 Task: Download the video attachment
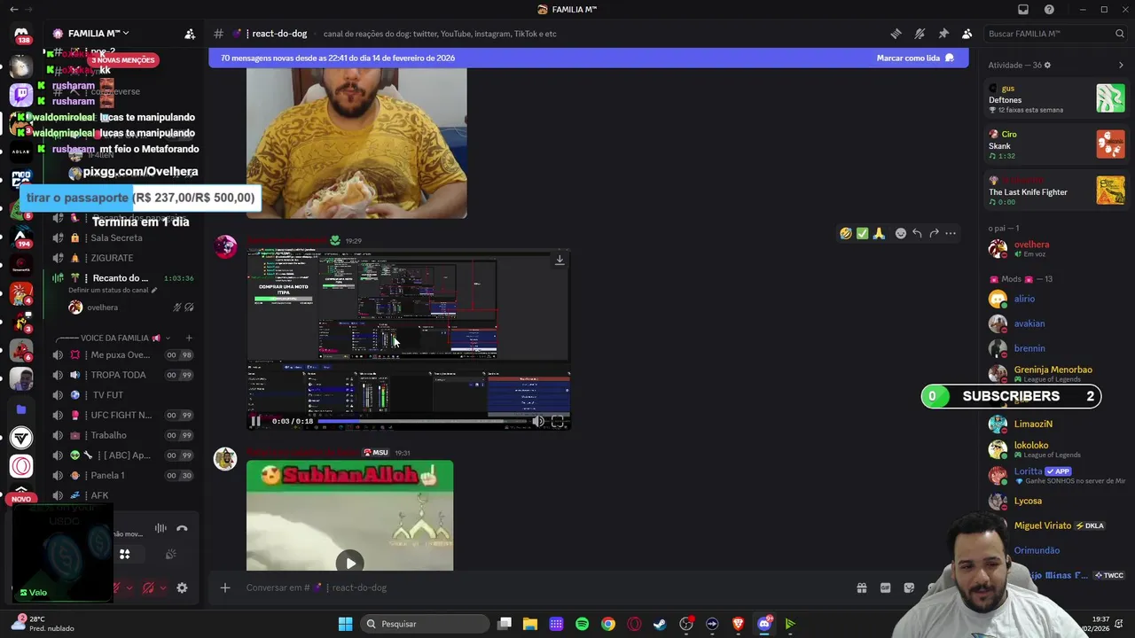560,260
